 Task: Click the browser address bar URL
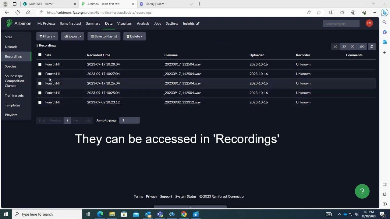[x=99, y=12]
